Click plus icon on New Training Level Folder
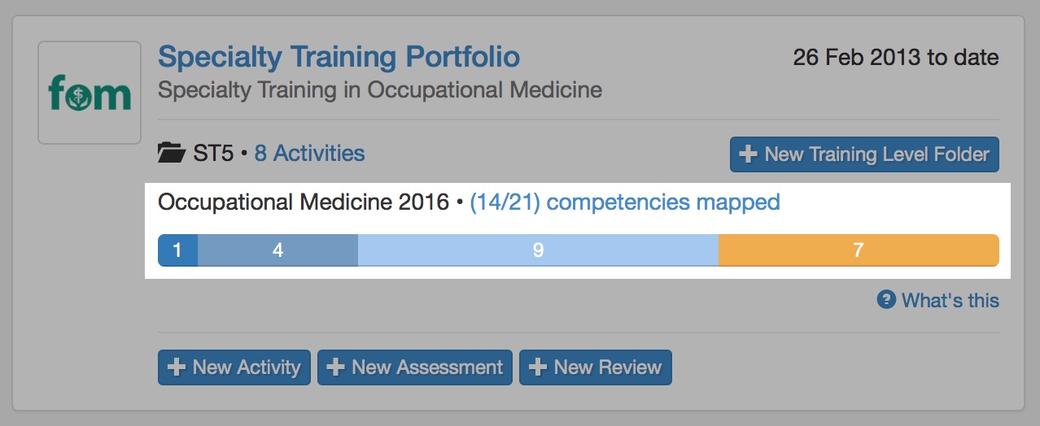This screenshot has width=1040, height=426. (x=747, y=154)
